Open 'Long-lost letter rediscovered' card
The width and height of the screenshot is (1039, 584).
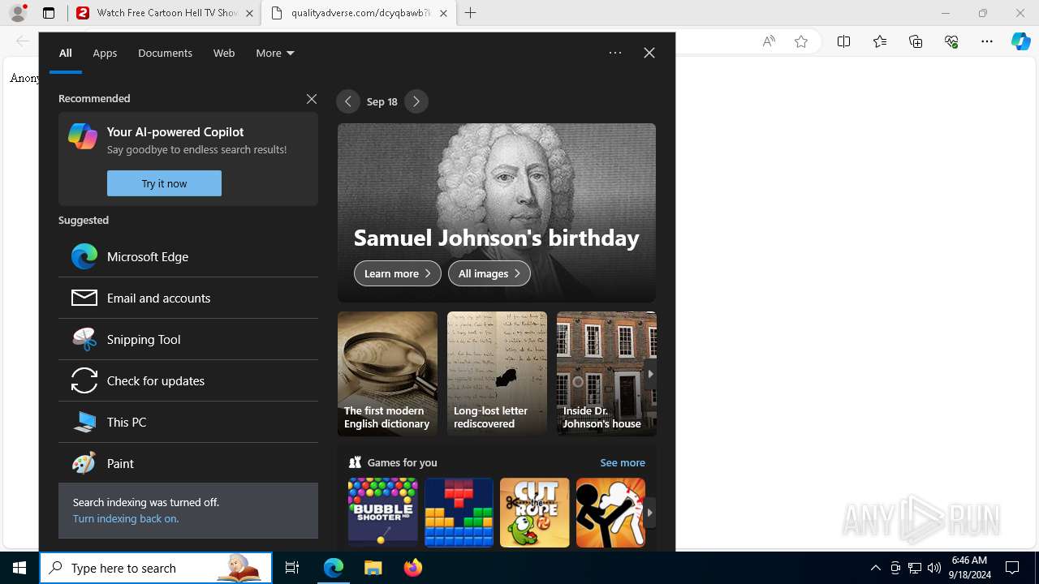click(497, 374)
